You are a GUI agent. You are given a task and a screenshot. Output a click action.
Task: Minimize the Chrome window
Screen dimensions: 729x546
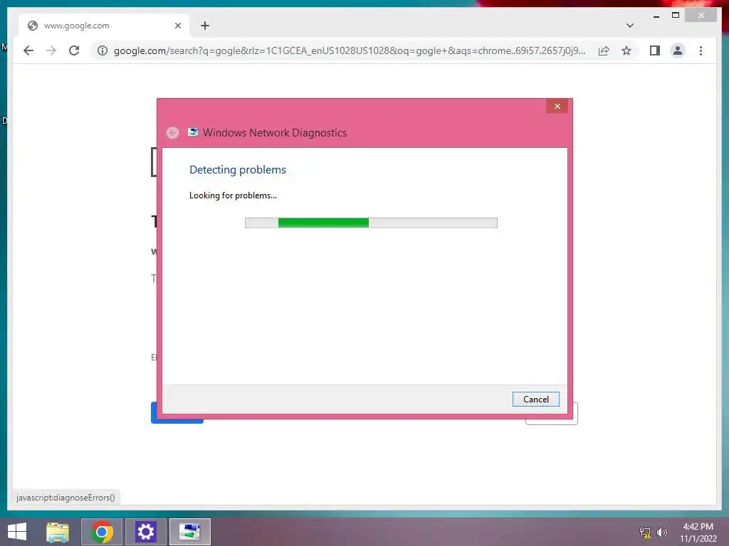[x=656, y=16]
